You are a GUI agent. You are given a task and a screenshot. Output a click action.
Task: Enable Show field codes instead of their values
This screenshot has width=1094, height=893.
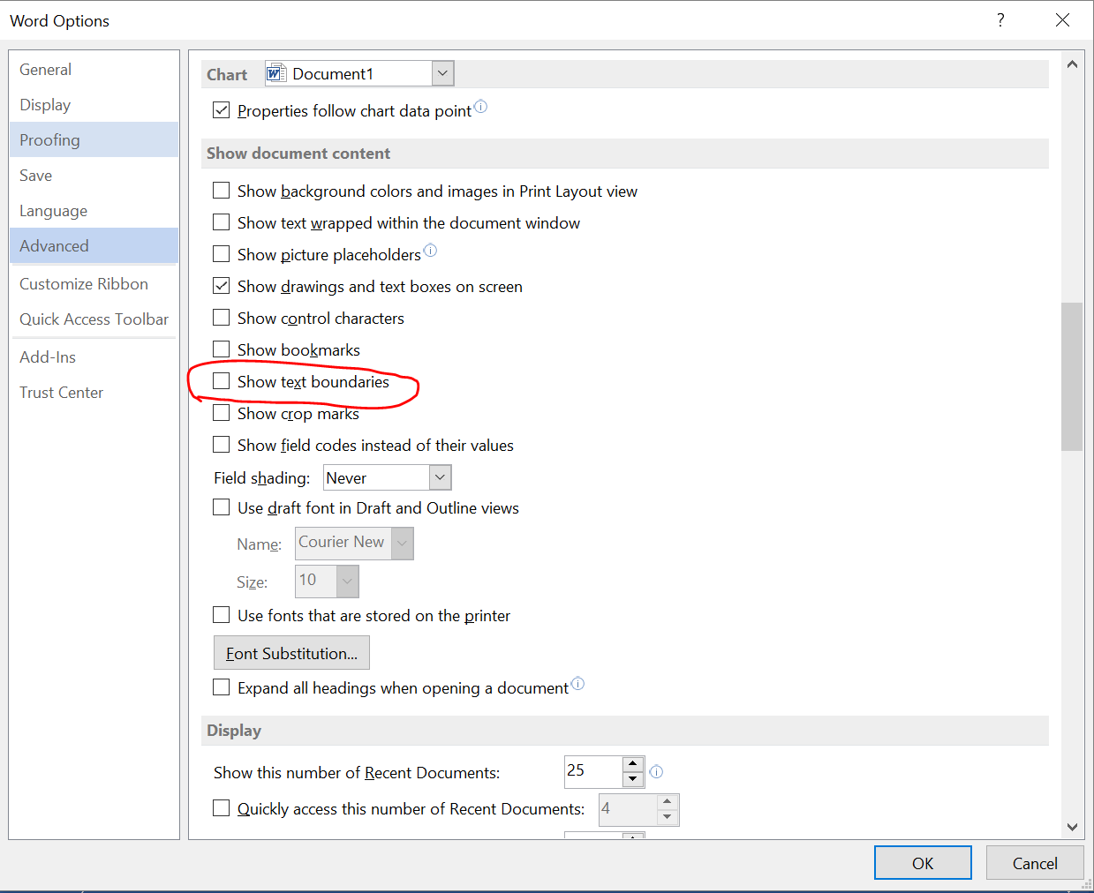222,445
